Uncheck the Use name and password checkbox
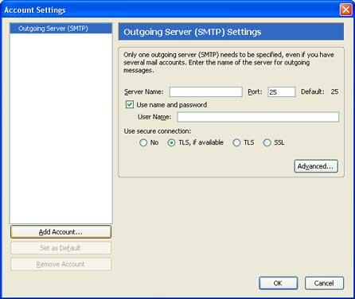Screen dimensions: 355x299 (130, 104)
